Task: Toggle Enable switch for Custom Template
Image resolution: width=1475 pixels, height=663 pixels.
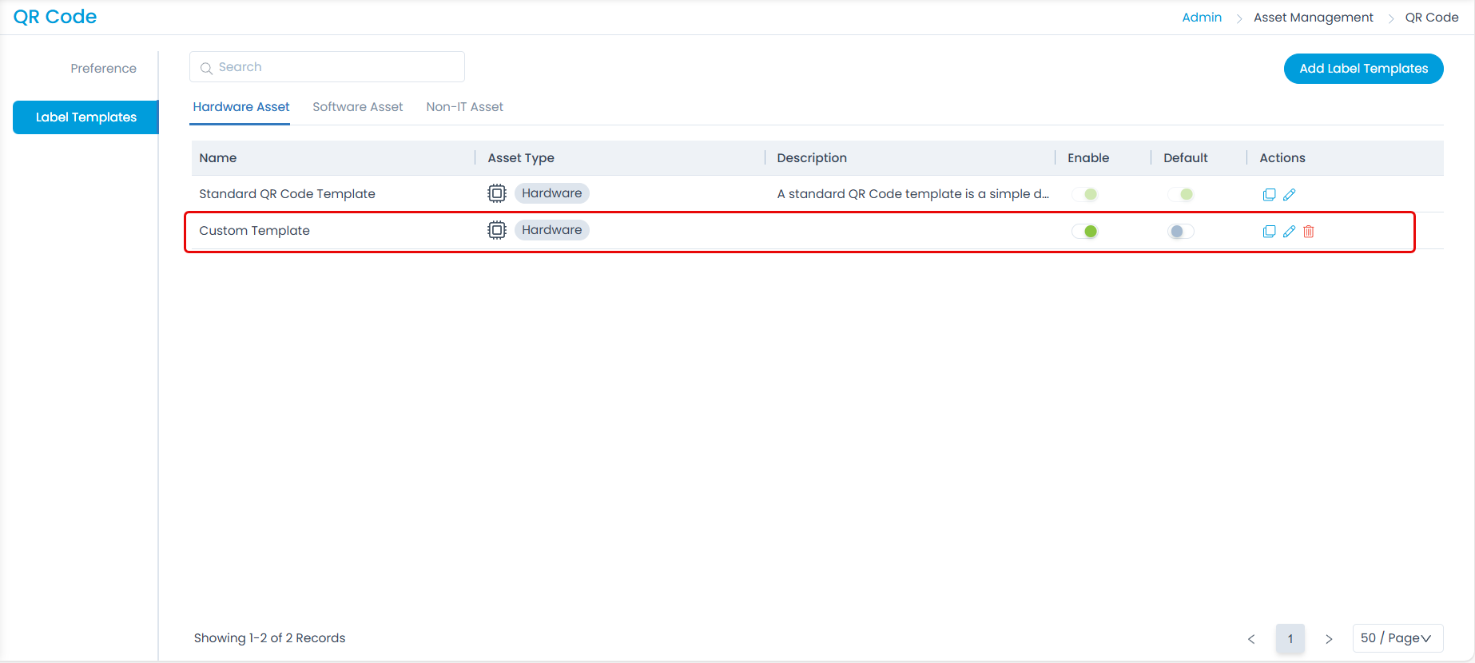Action: [x=1085, y=232]
